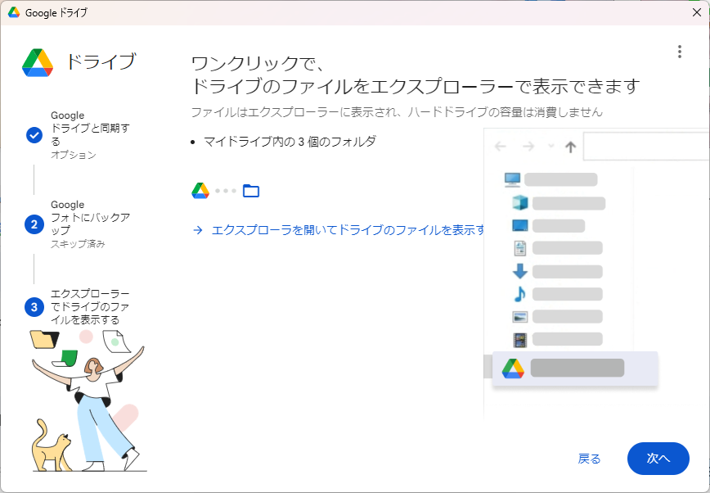The width and height of the screenshot is (710, 493).
Task: Select step 3 circle for エクスプローラー display
Action: click(34, 307)
